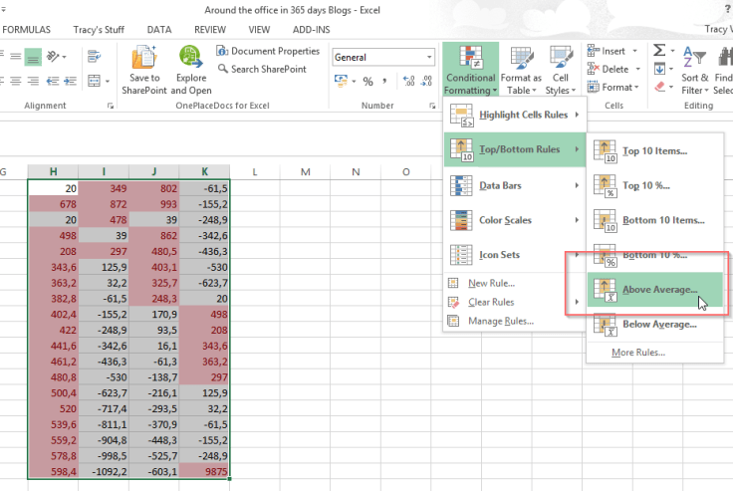
Task: Open Format as Table gallery
Action: click(x=521, y=70)
